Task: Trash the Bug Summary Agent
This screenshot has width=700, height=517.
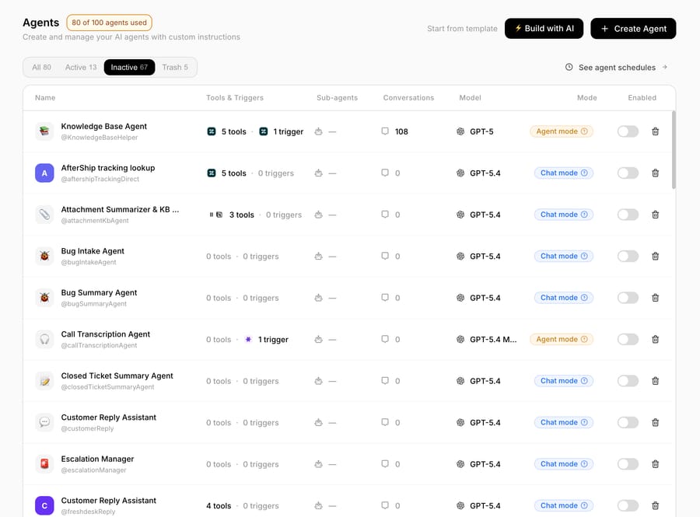Action: (655, 298)
